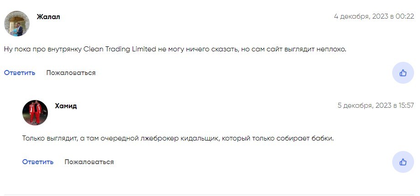Open the Хамид username link
This screenshot has height=196, width=420.
click(x=66, y=106)
